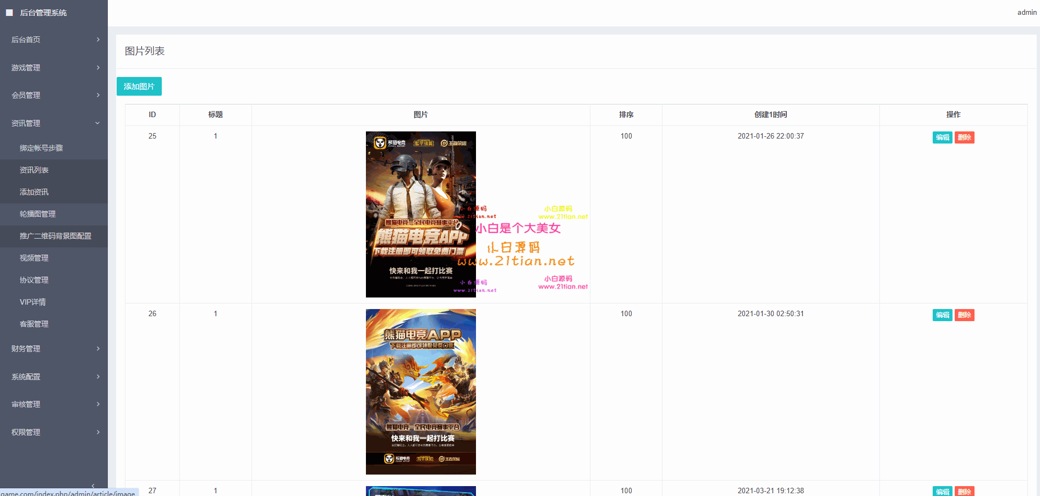Image resolution: width=1040 pixels, height=496 pixels.
Task: Click the sort value 100 in row 26
Action: pyautogui.click(x=626, y=313)
